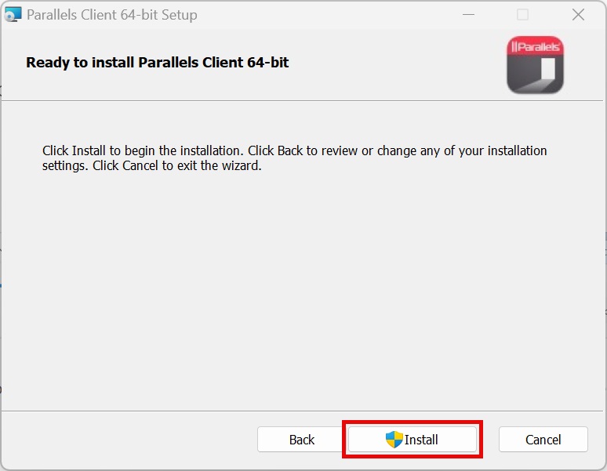Click the word 'wizard' in the instructions

[240, 166]
